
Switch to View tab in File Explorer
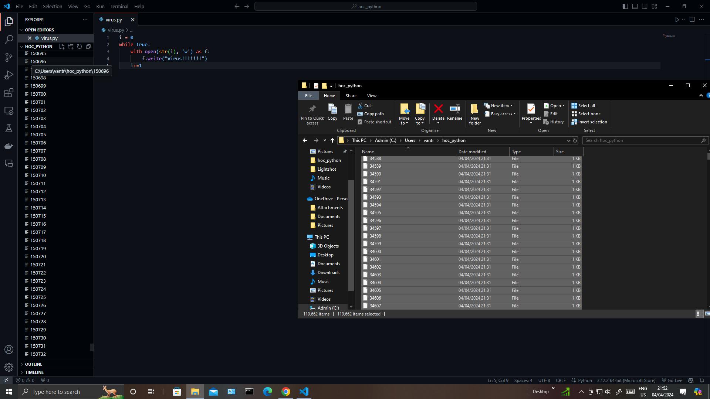(372, 96)
